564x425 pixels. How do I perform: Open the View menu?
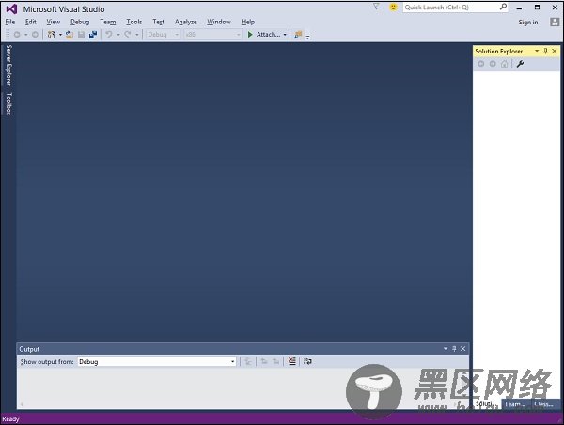(x=54, y=22)
